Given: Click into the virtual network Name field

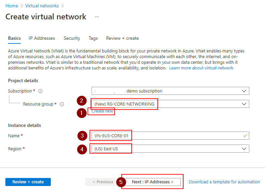Looking at the screenshot, I should pos(167,136).
